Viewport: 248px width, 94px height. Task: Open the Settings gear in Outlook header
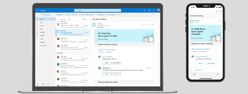149,10
